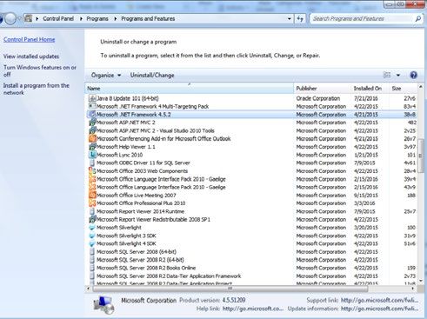The width and height of the screenshot is (427, 319).
Task: Click Programs and Features in breadcrumb
Action: (x=148, y=19)
